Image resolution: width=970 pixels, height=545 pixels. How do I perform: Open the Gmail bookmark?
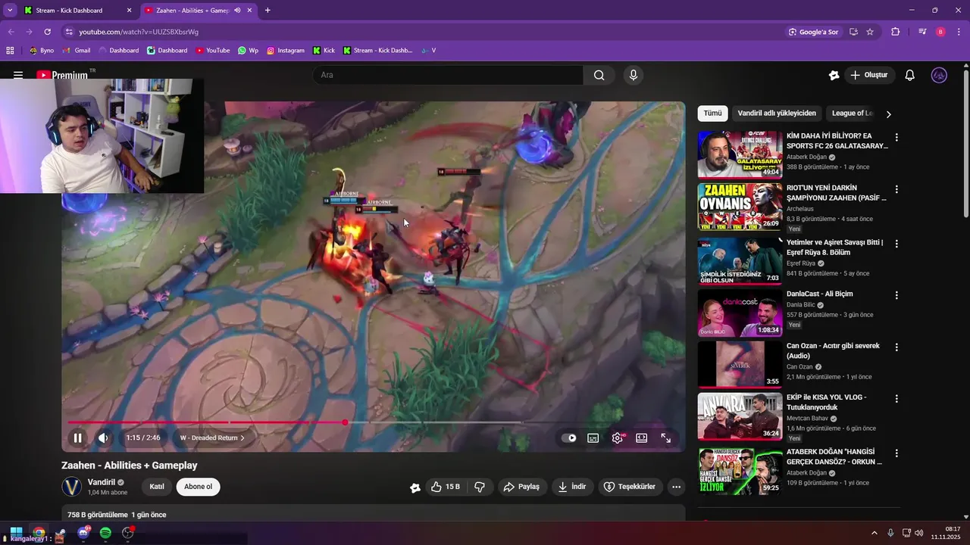tap(76, 51)
